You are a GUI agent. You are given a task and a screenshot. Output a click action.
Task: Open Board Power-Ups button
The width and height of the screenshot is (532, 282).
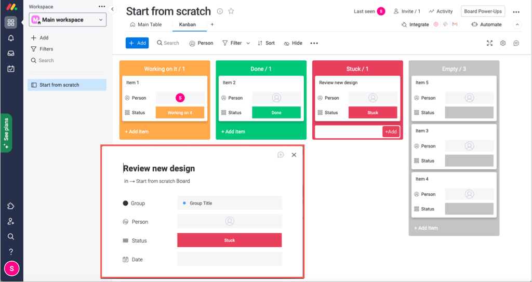484,11
